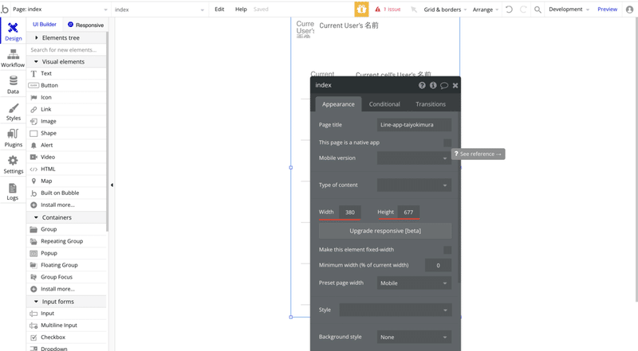The width and height of the screenshot is (638, 351).
Task: Open the Grid & borders dropdown
Action: tap(445, 10)
